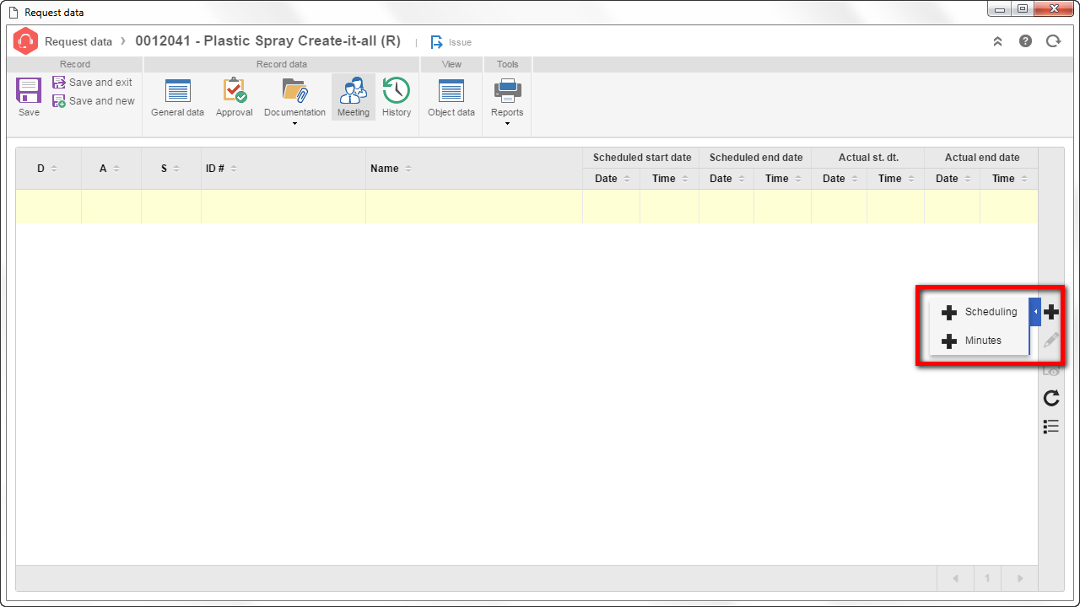The height and width of the screenshot is (607, 1080).
Task: View the record History
Action: 397,97
